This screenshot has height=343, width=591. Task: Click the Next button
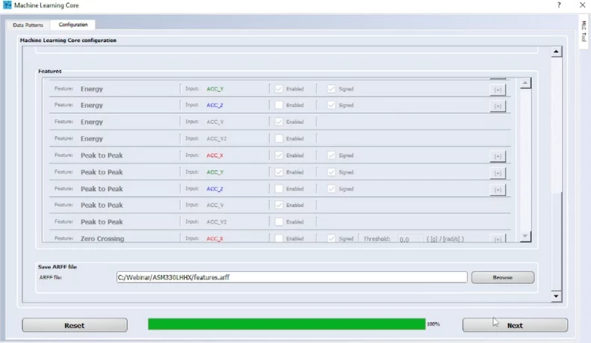(x=515, y=325)
